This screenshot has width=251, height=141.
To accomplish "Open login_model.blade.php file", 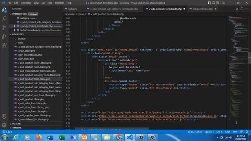I will tap(30, 55).
